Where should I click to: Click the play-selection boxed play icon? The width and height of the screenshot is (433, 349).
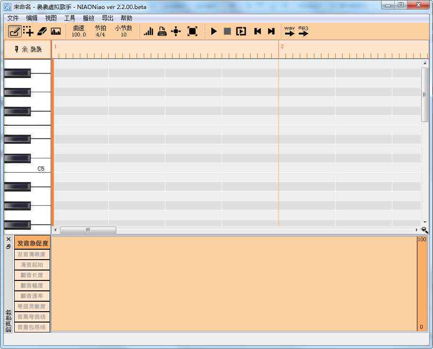point(241,31)
